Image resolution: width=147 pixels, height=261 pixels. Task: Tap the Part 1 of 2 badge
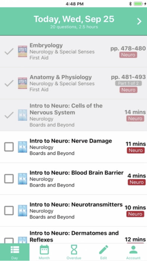128,83
